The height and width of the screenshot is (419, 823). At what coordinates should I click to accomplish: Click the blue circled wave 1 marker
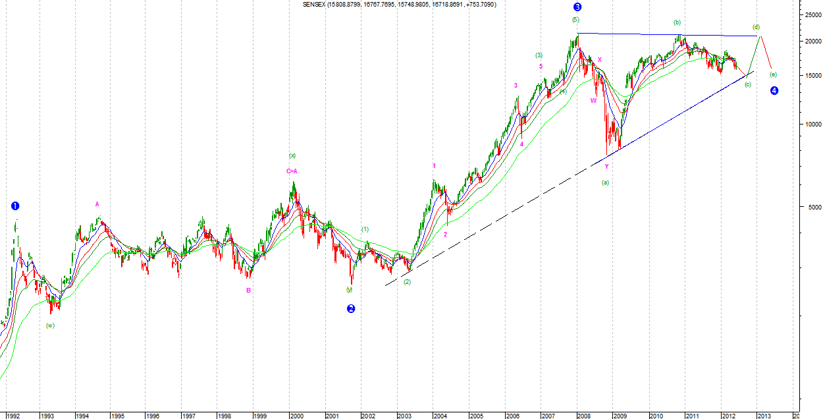point(15,206)
